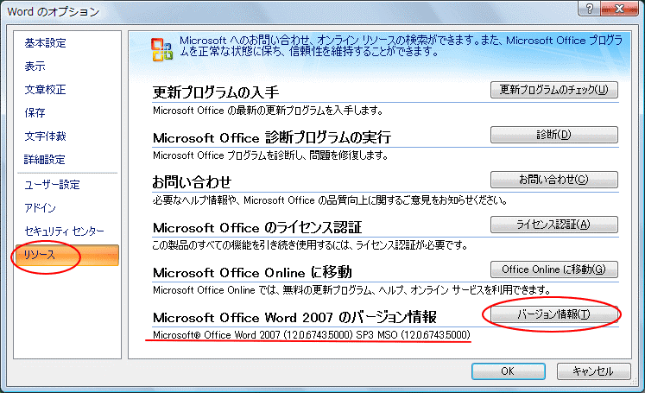Open ユーザー設定 customization page
Image resolution: width=645 pixels, height=393 pixels.
(x=52, y=185)
